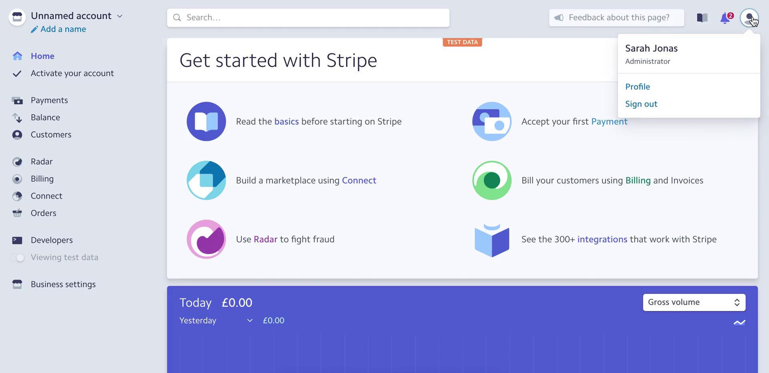769x373 pixels.
Task: Click the blue box integrations illustration
Action: click(492, 240)
